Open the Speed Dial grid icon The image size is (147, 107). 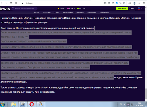[x=16, y=3]
